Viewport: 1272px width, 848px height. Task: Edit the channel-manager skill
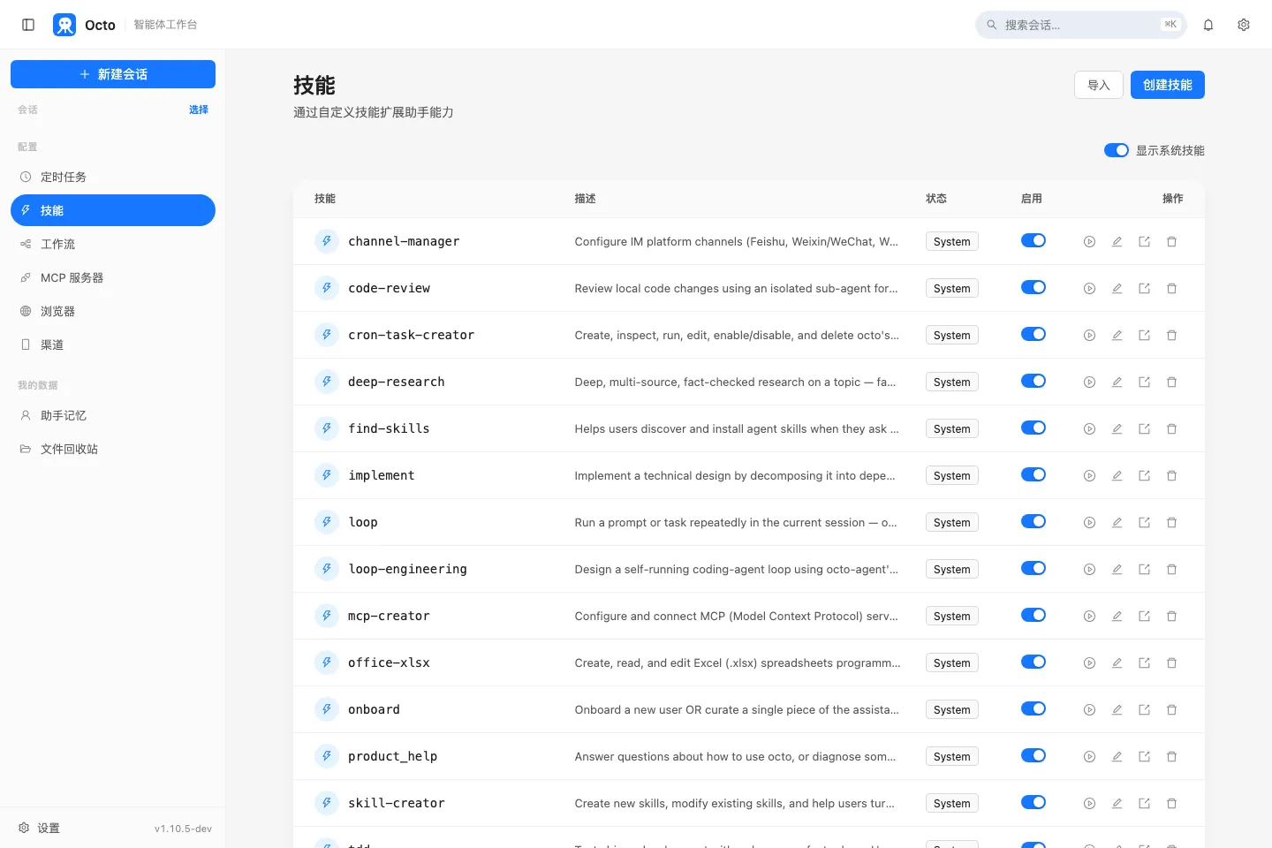pyautogui.click(x=1117, y=241)
